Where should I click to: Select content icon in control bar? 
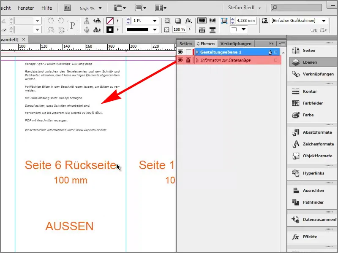(87, 30)
